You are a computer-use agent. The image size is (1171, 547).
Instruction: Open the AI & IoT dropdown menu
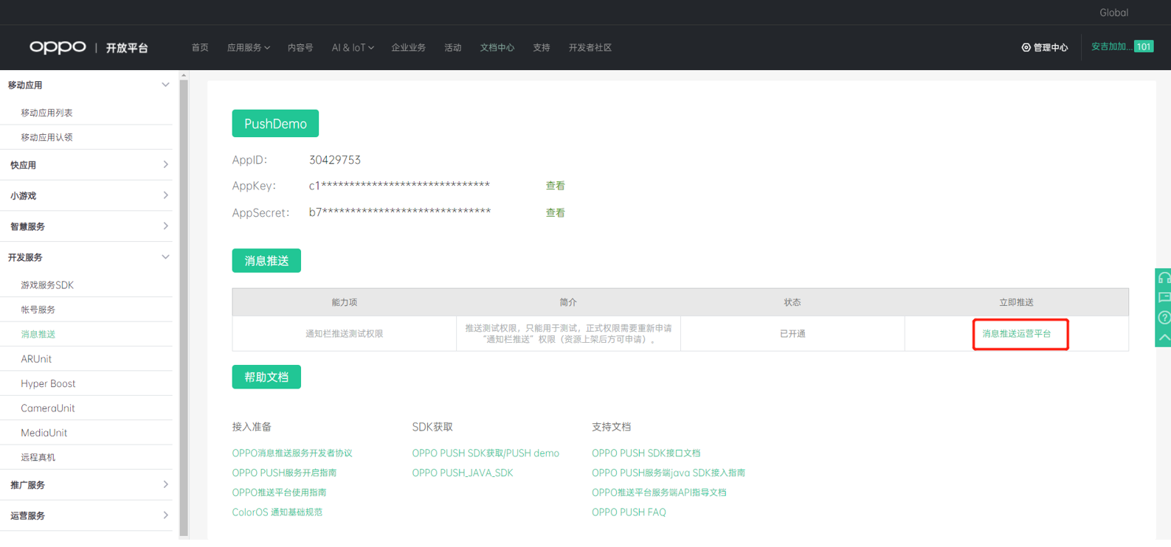pyautogui.click(x=352, y=47)
